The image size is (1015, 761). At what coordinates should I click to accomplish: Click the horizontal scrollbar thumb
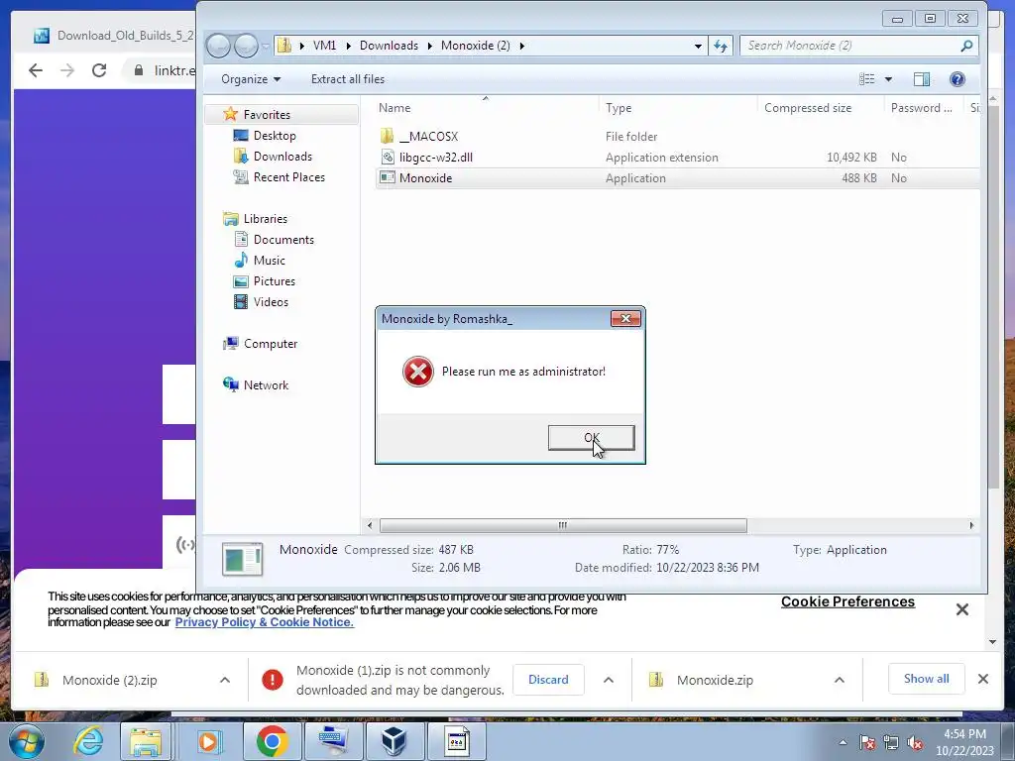pos(563,525)
